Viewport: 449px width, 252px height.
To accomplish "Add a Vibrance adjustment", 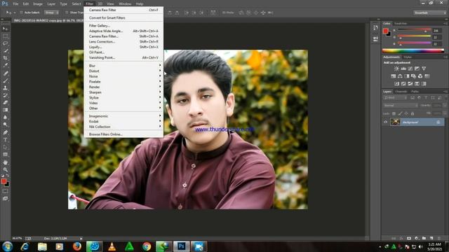I will pos(424,69).
